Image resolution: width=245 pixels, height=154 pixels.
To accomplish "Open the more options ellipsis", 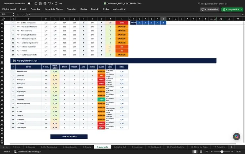I will click(x=61, y=4).
